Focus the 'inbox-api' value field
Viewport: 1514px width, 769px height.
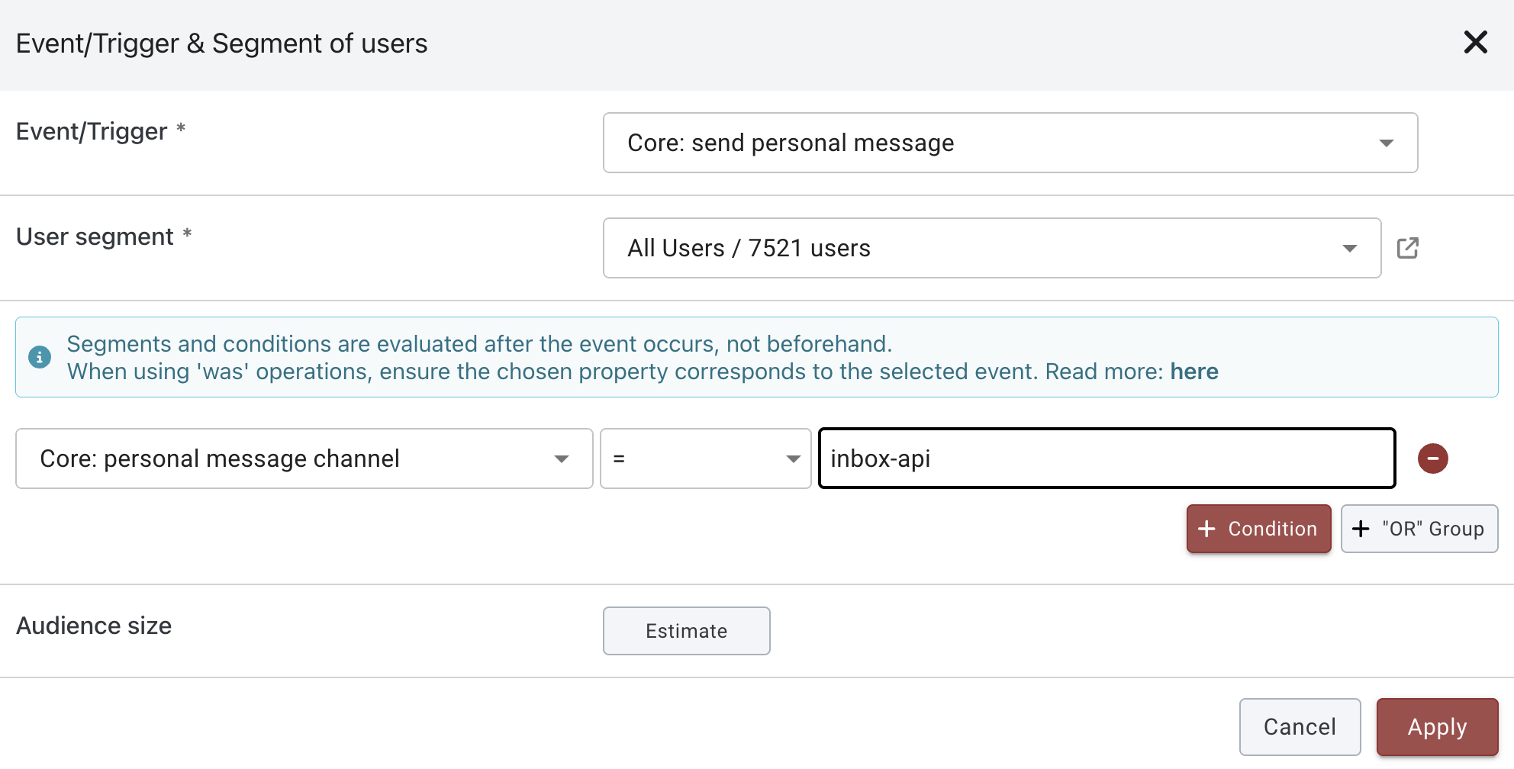(1107, 459)
